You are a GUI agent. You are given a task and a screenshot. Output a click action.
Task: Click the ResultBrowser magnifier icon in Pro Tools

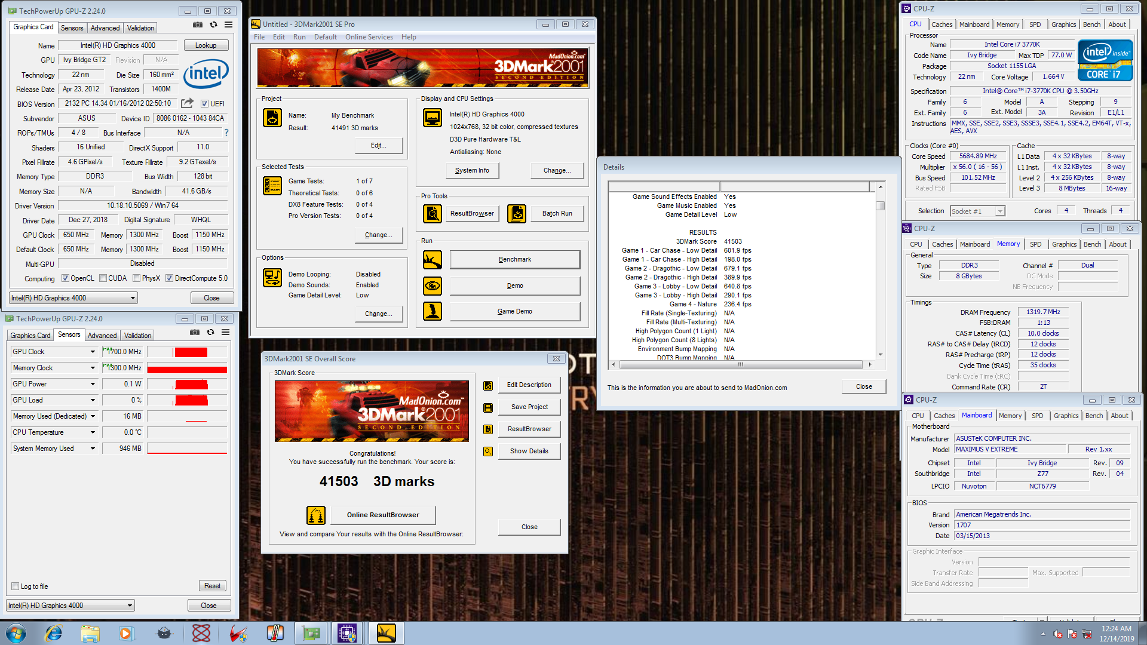point(433,213)
